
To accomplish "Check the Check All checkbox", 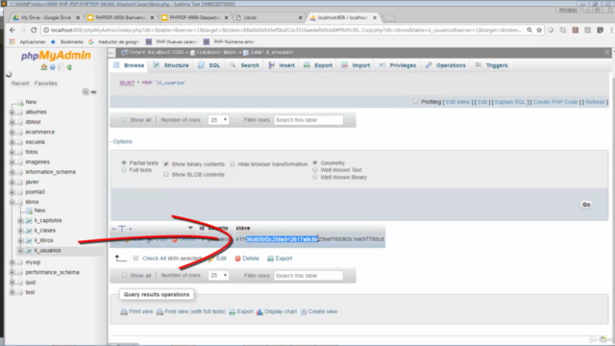I will coord(135,259).
